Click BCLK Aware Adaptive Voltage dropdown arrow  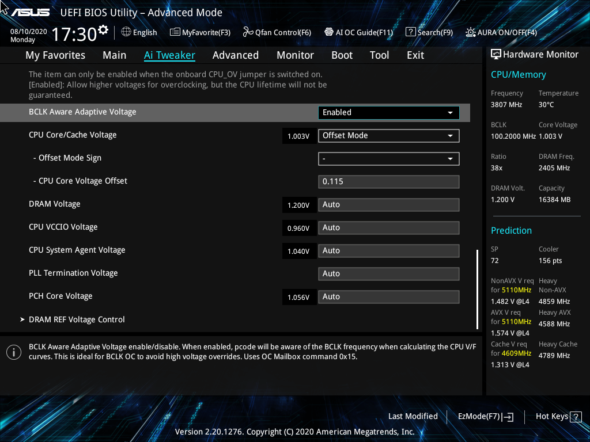click(450, 113)
